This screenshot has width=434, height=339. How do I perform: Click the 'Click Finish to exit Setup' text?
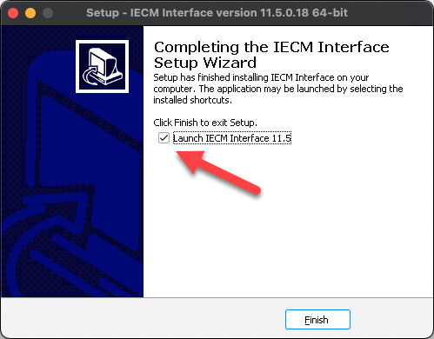205,123
